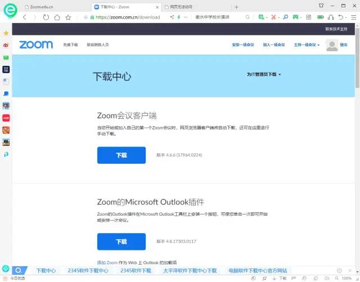360x282 pixels.
Task: Expand the address bar dropdown arrow
Action: click(x=186, y=17)
